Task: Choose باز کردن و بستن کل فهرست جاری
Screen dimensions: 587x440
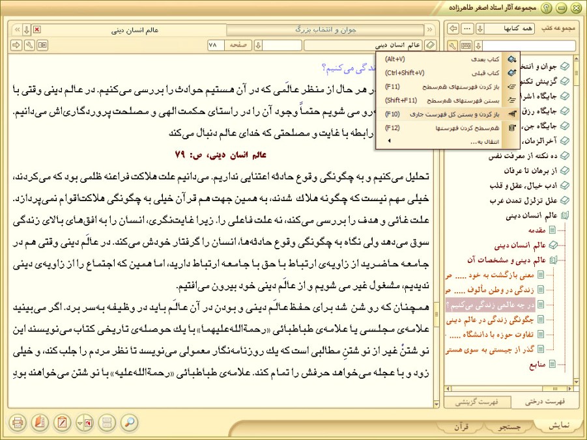Action: pos(448,114)
